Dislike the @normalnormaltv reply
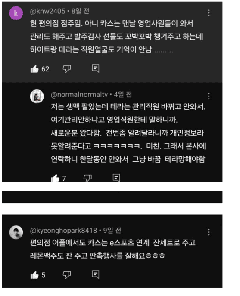The width and height of the screenshot is (240, 296). point(87,178)
